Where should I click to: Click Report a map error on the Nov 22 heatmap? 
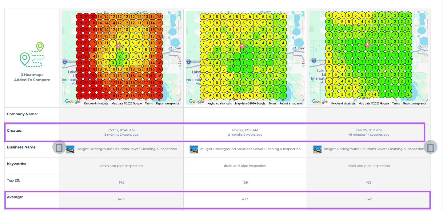(x=291, y=104)
